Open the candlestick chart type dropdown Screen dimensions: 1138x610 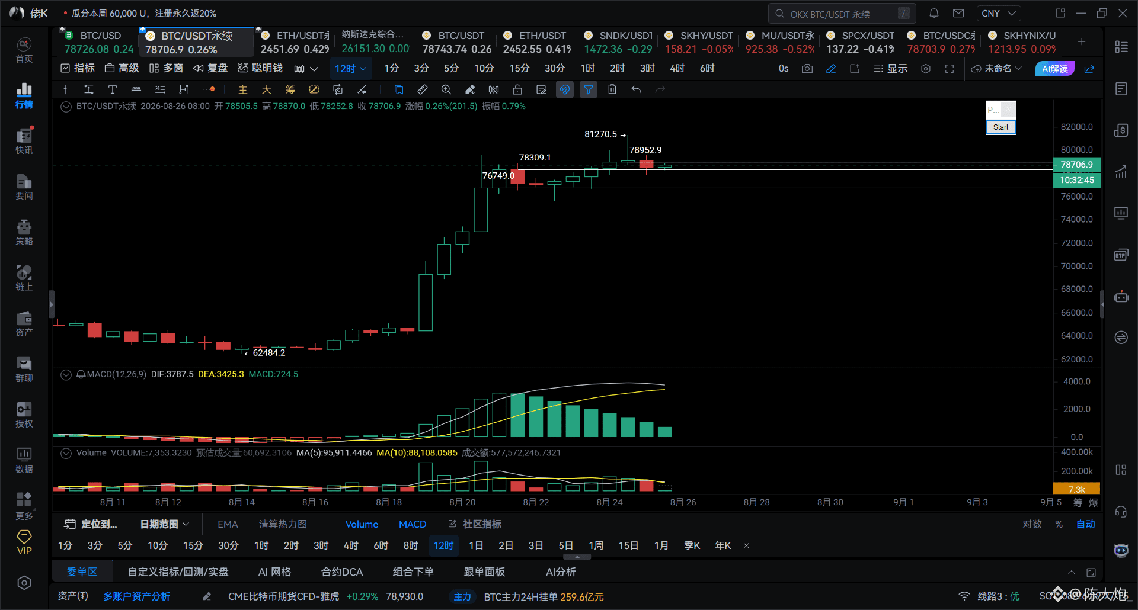pos(306,69)
